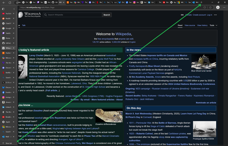Open the Prototype Spitfire K5054 photo
The width and height of the screenshot is (228, 146).
tap(205, 129)
